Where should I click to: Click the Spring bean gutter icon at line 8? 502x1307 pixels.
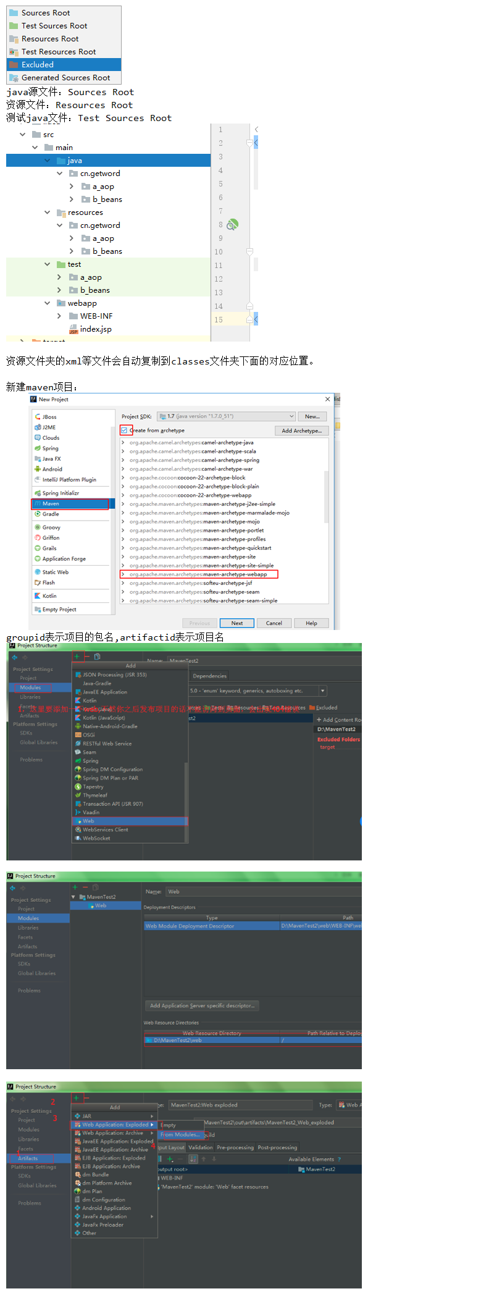click(232, 225)
